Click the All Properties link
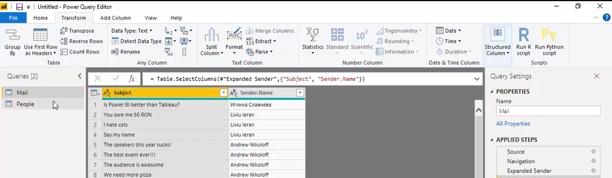This screenshot has width=612, height=178. pyautogui.click(x=513, y=124)
